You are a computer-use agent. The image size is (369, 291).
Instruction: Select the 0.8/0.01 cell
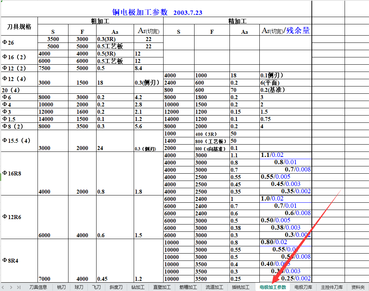(x=286, y=162)
